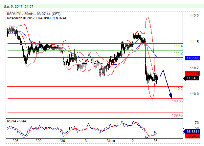Click the blue 110.995 price tag

tap(193, 58)
